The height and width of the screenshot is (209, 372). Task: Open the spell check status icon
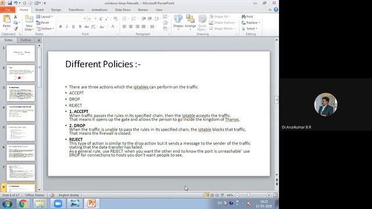52,195
